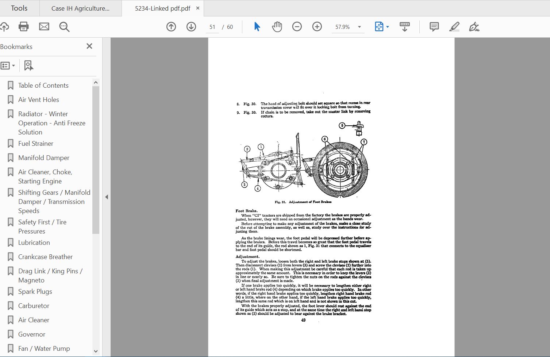The height and width of the screenshot is (357, 550).
Task: Print the document with printer icon
Action: point(24,27)
